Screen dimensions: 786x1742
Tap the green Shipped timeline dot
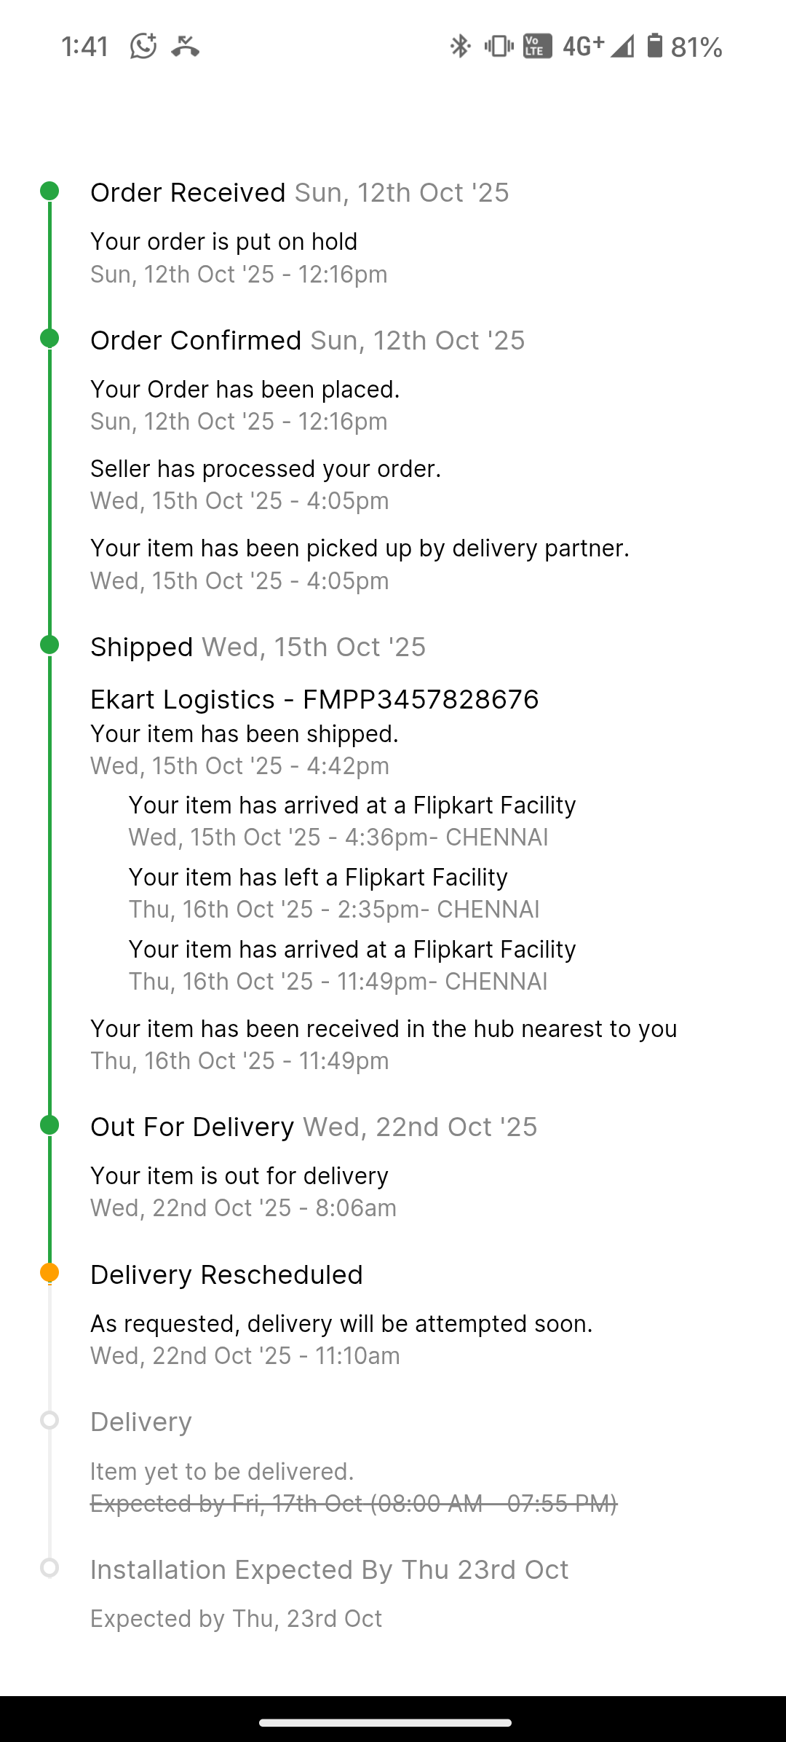(x=49, y=645)
